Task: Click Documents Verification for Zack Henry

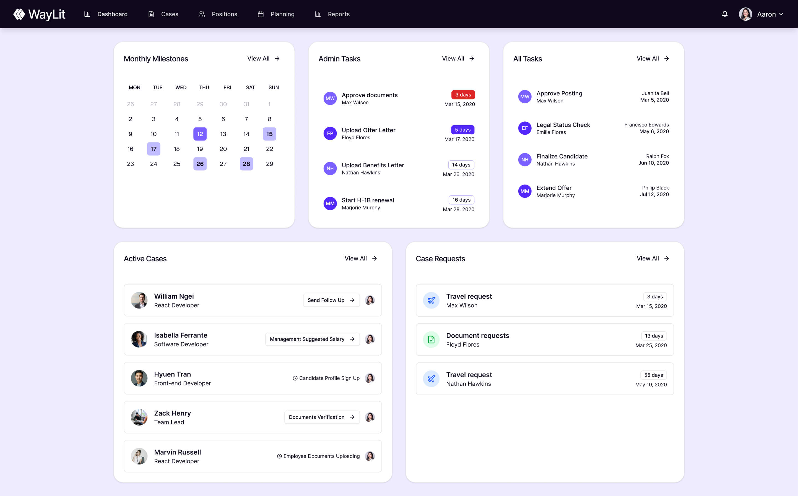Action: (322, 417)
